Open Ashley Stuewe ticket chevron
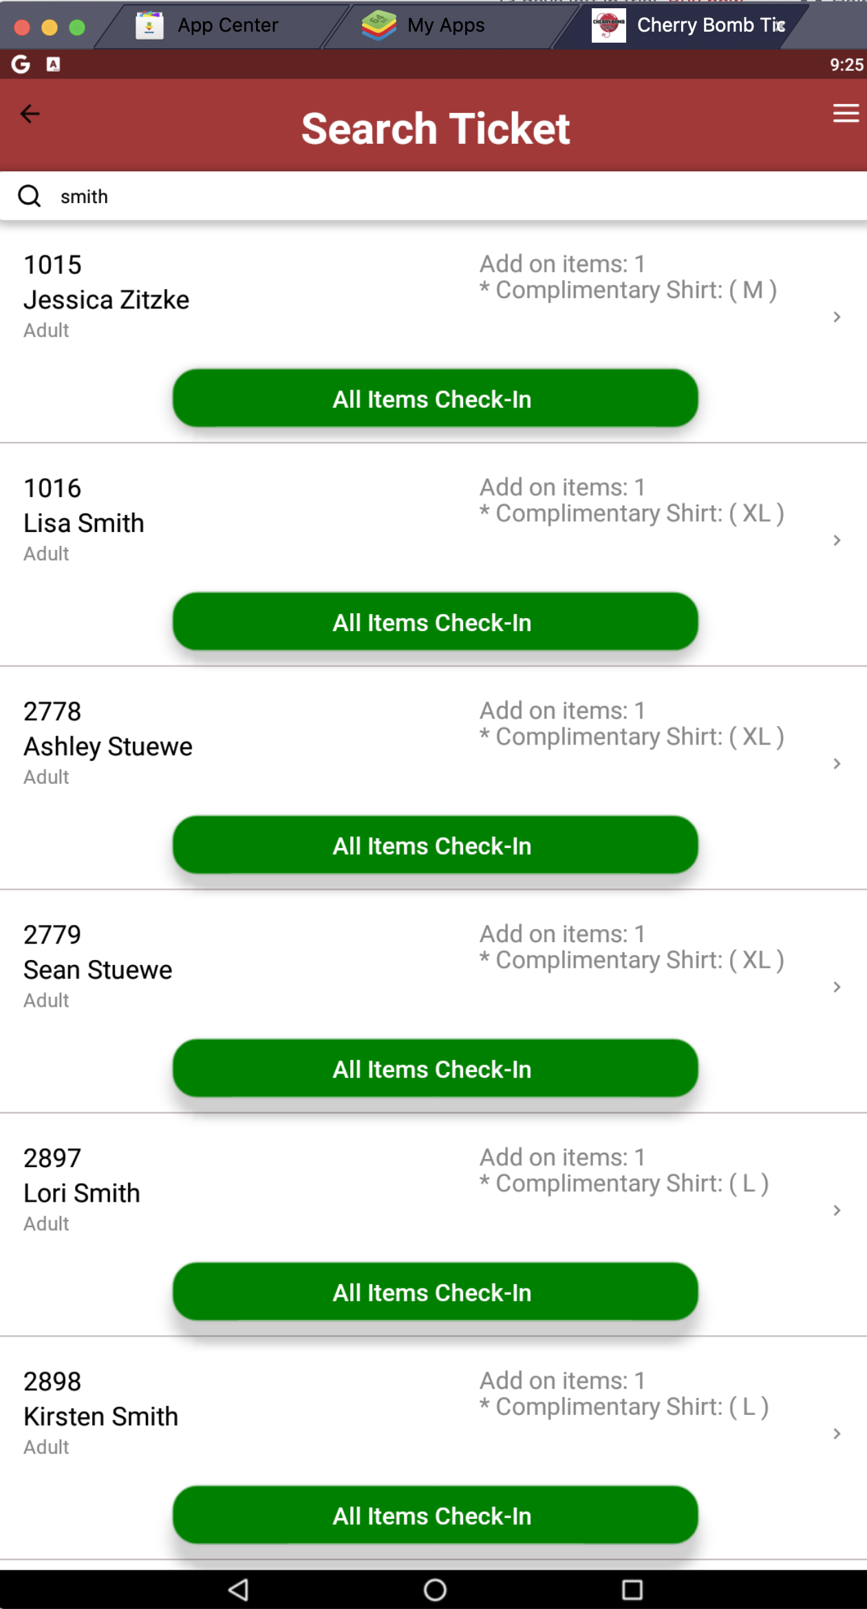Screen dimensions: 867x1609 (x=837, y=763)
